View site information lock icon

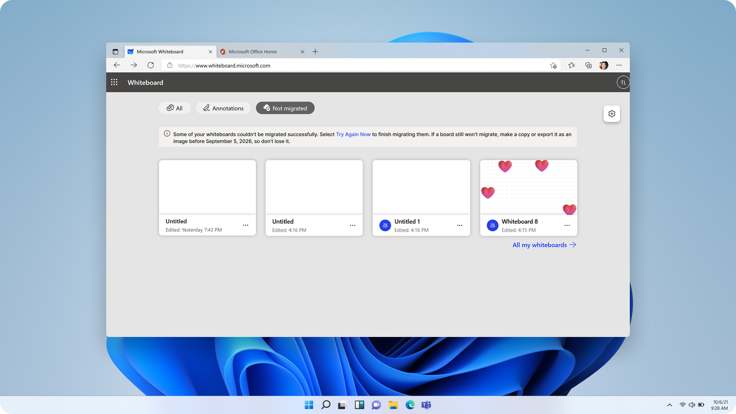coord(170,65)
